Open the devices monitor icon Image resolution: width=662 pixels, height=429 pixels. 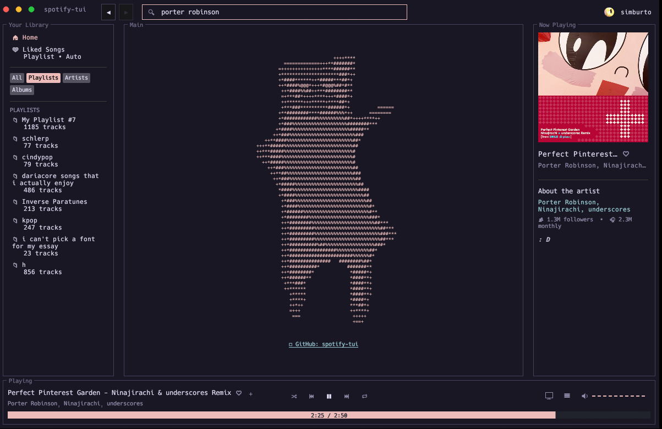[549, 396]
